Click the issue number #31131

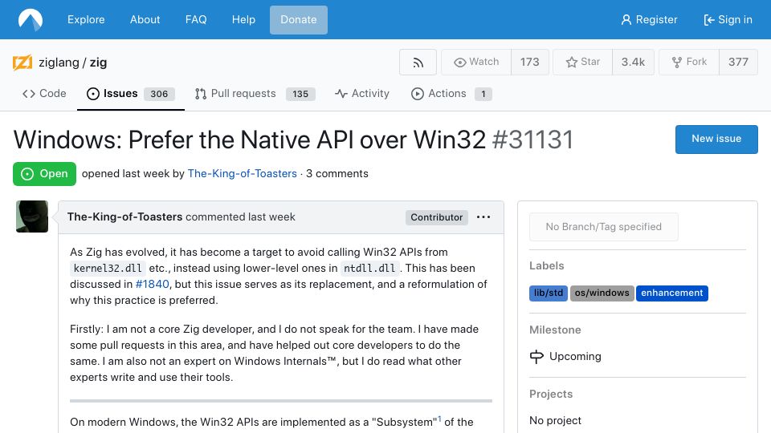coord(532,140)
